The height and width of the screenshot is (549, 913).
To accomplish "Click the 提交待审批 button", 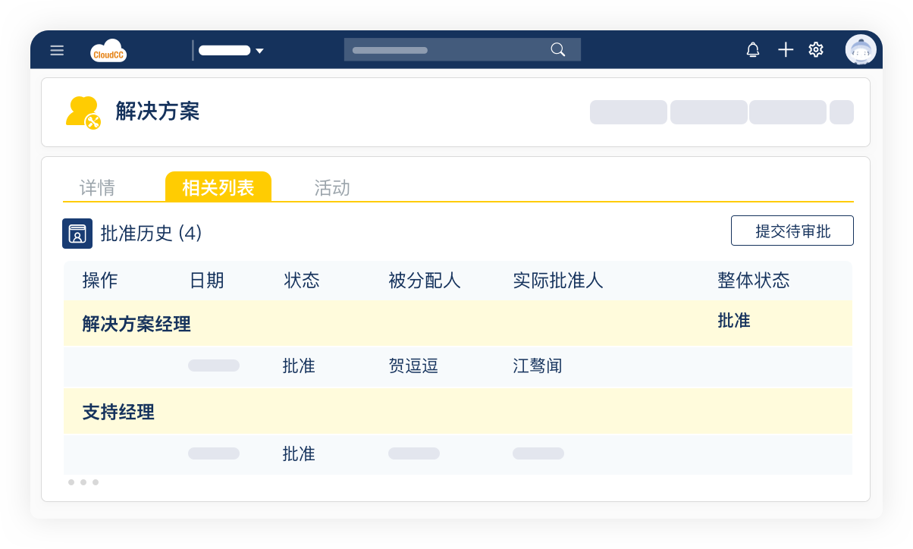I will tap(792, 231).
